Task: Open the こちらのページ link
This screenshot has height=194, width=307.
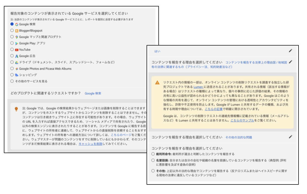Action: coord(121,135)
